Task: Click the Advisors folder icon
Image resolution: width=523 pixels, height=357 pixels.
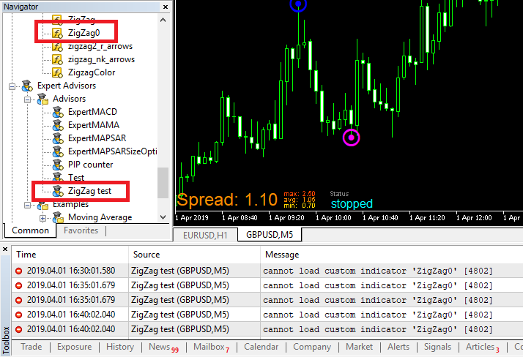Action: coord(42,99)
